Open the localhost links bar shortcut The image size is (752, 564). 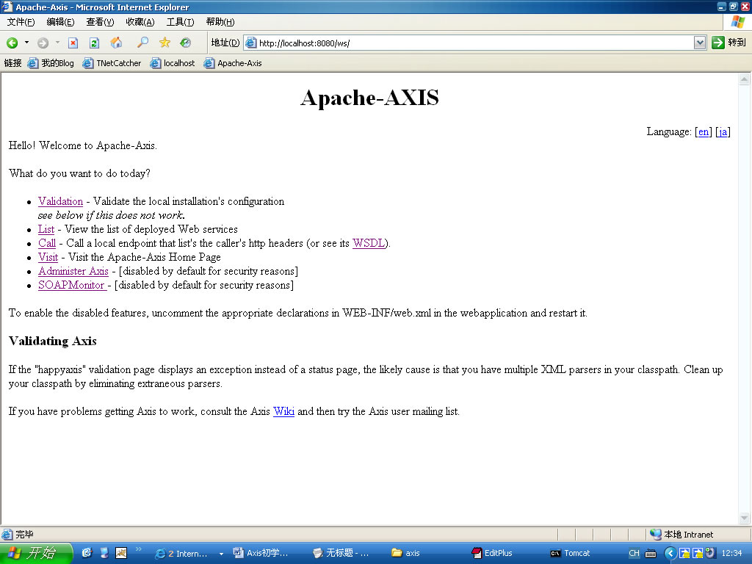click(173, 63)
